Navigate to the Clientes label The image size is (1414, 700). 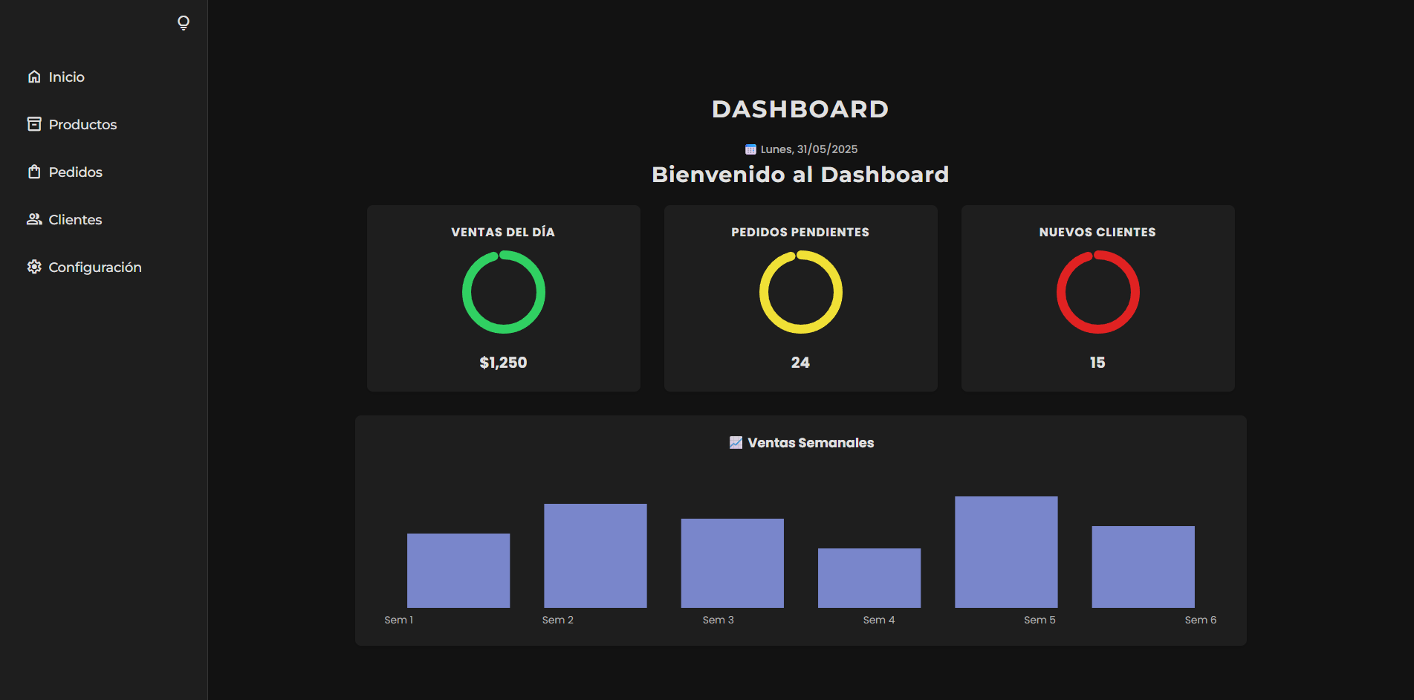(x=75, y=220)
